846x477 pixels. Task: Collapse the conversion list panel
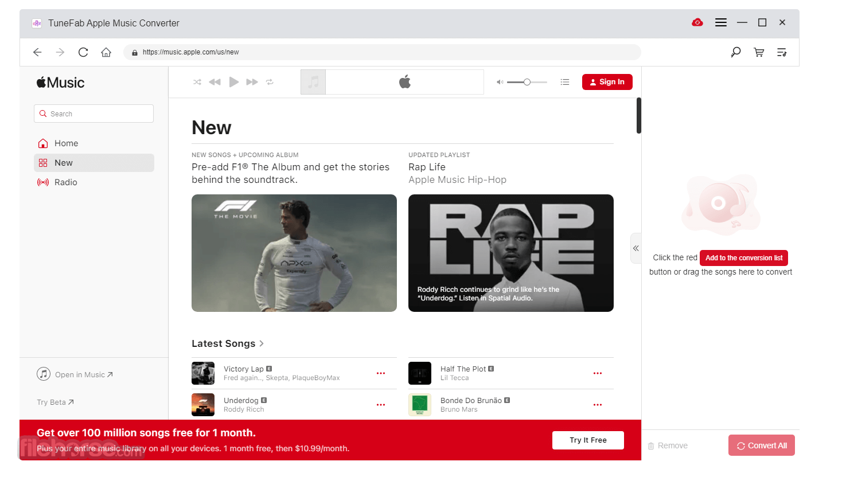tap(636, 248)
